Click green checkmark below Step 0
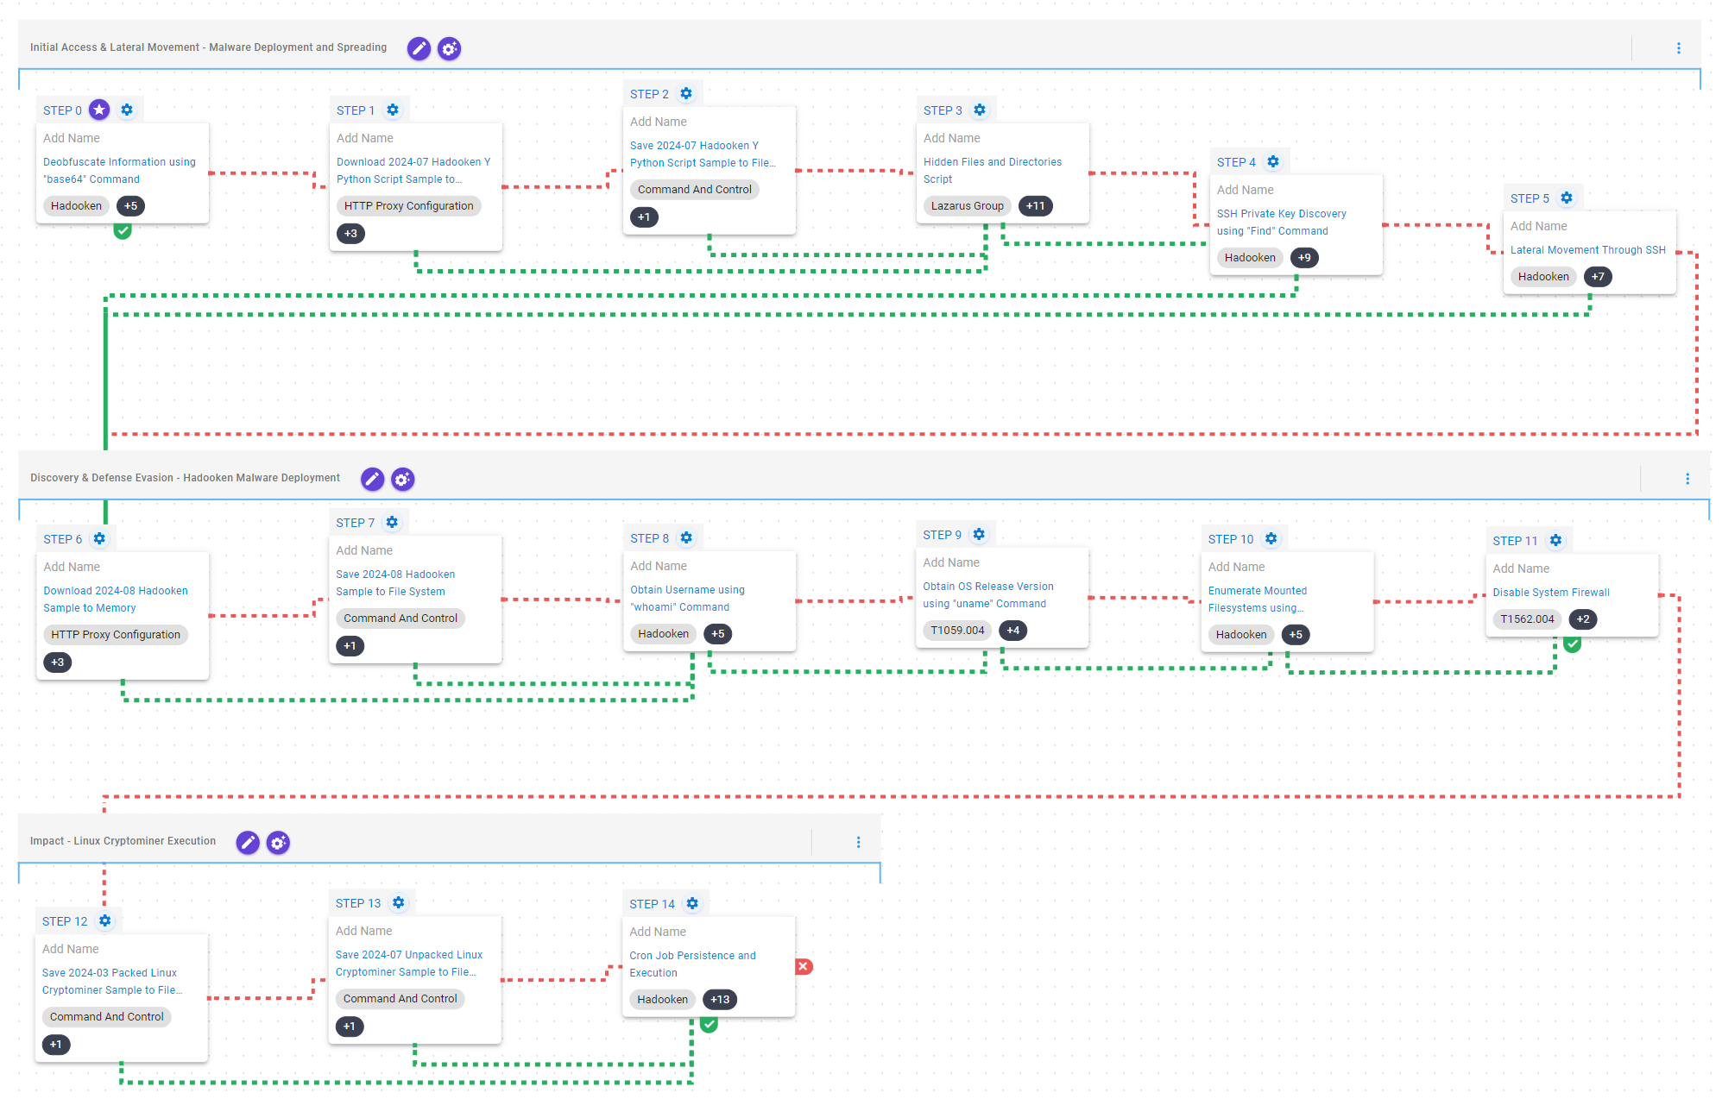This screenshot has height=1099, width=1722. click(123, 230)
